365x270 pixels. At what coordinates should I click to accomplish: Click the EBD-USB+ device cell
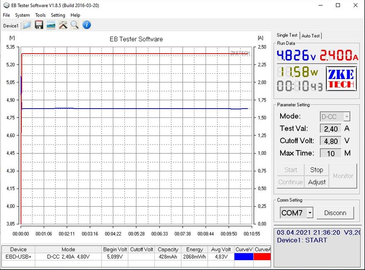pos(18,257)
